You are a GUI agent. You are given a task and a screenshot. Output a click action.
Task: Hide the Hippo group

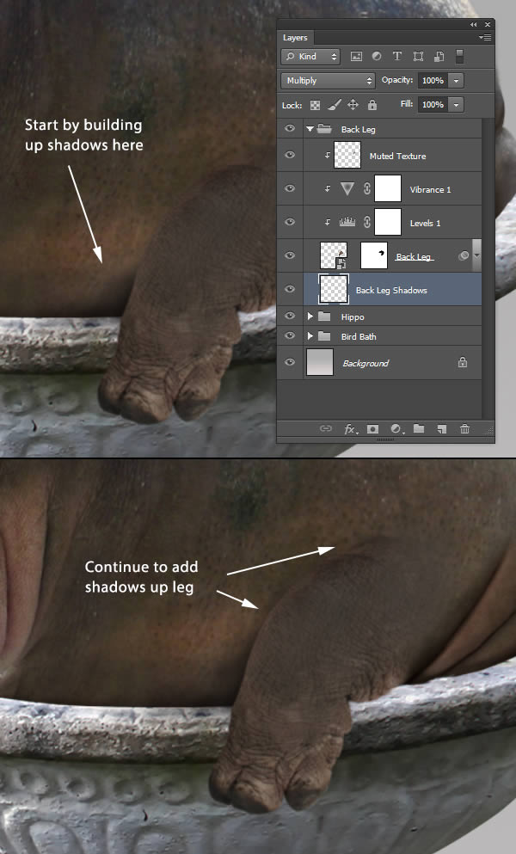(x=290, y=316)
